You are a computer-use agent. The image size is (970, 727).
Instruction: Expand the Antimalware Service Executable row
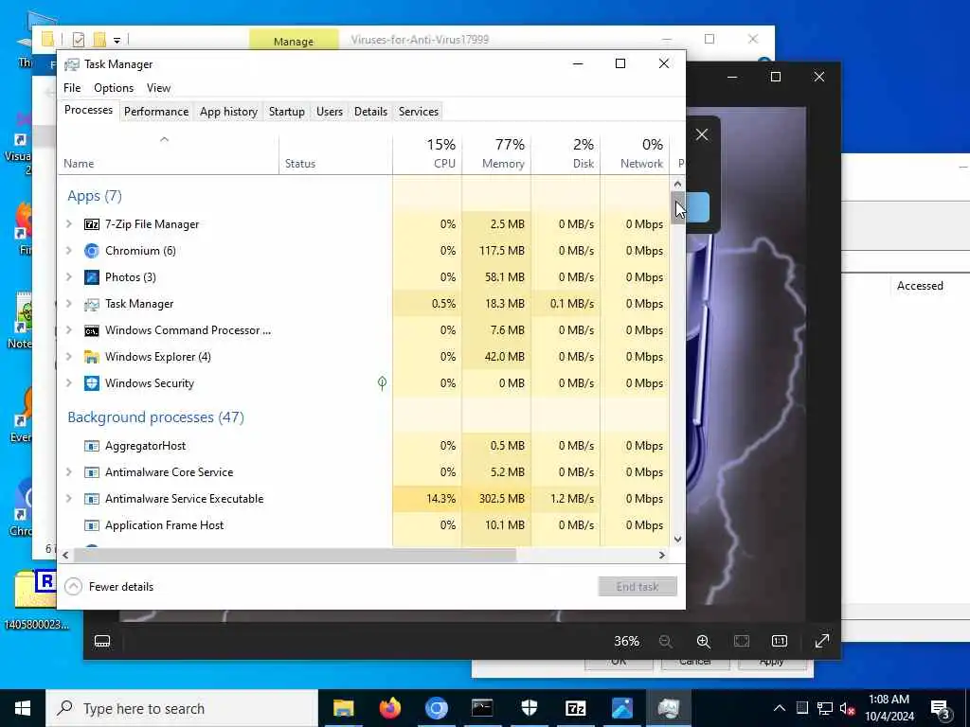[x=69, y=500]
